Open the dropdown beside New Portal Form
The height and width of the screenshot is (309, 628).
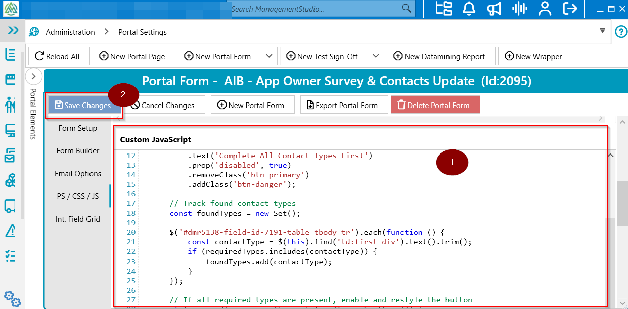pyautogui.click(x=269, y=56)
